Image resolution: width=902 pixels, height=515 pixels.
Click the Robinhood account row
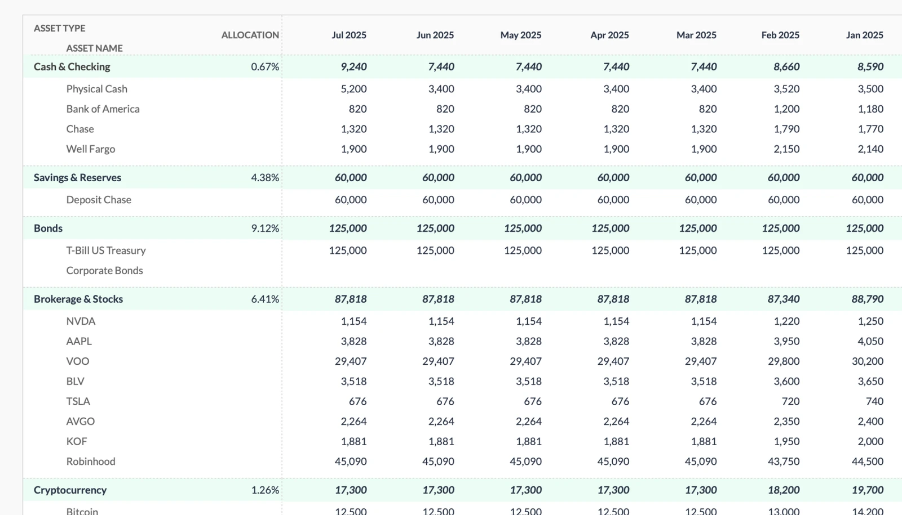tap(90, 461)
